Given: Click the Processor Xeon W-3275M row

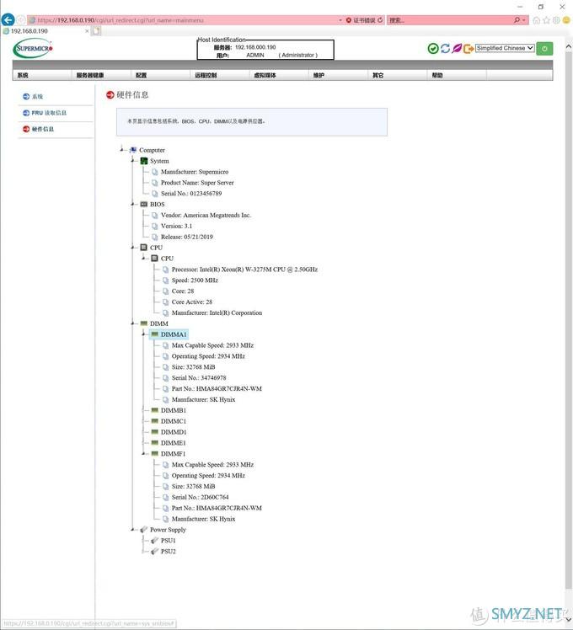Looking at the screenshot, I should 244,270.
